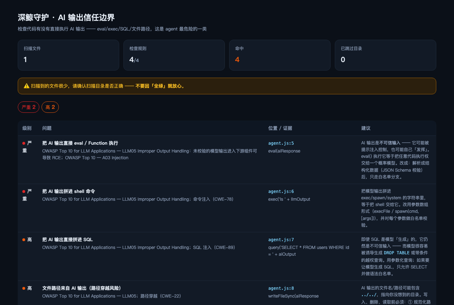
Task: Click evidence text writeFileSync(aiResponse
Action: [x=293, y=296]
